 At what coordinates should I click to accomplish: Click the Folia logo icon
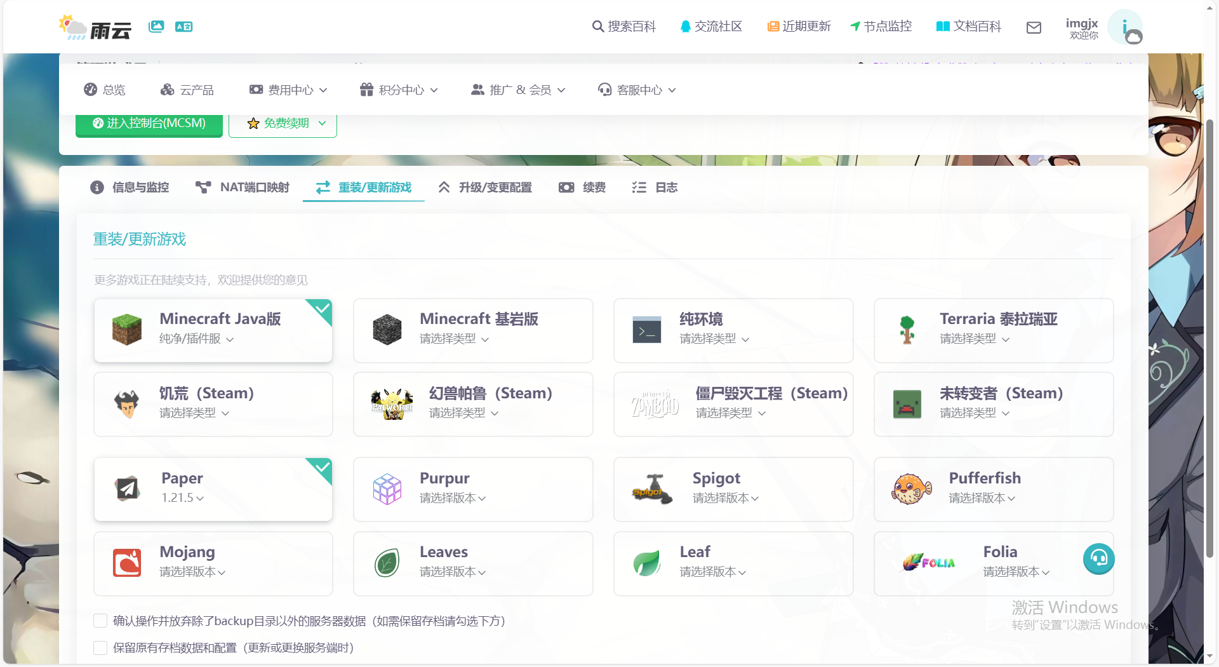(929, 562)
